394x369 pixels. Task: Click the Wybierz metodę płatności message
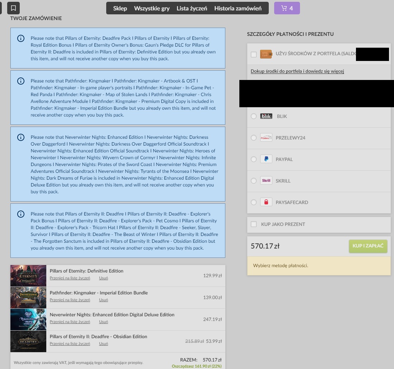tap(280, 265)
